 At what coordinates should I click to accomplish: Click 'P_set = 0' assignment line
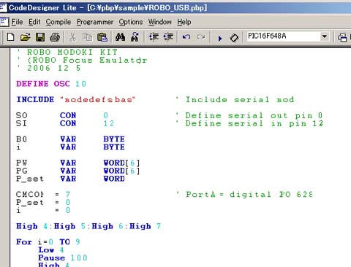pos(43,202)
